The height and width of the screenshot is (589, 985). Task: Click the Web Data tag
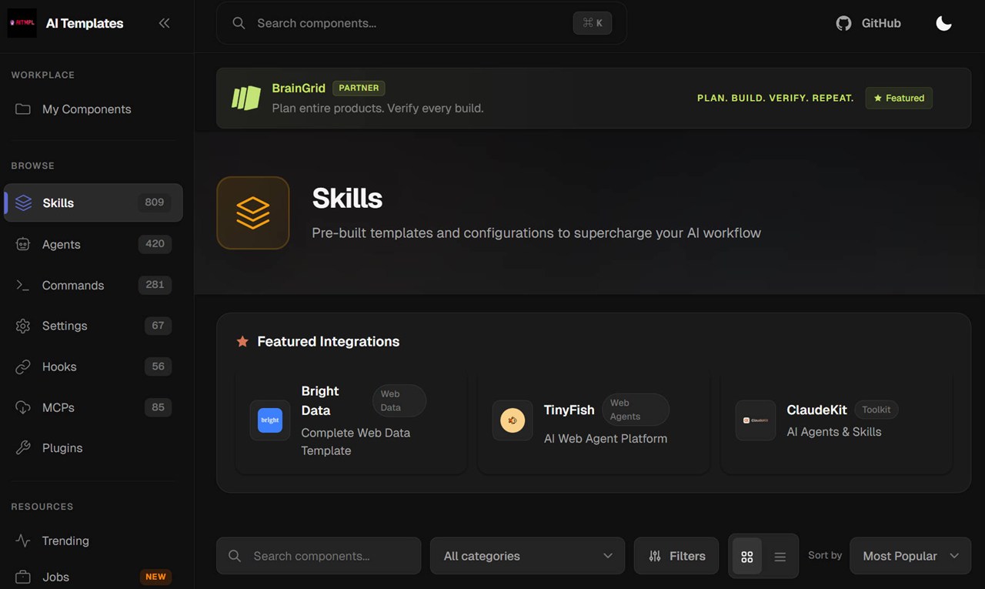tap(399, 400)
